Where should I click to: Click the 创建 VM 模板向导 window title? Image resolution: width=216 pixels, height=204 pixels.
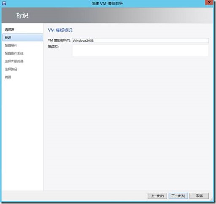pos(107,3)
